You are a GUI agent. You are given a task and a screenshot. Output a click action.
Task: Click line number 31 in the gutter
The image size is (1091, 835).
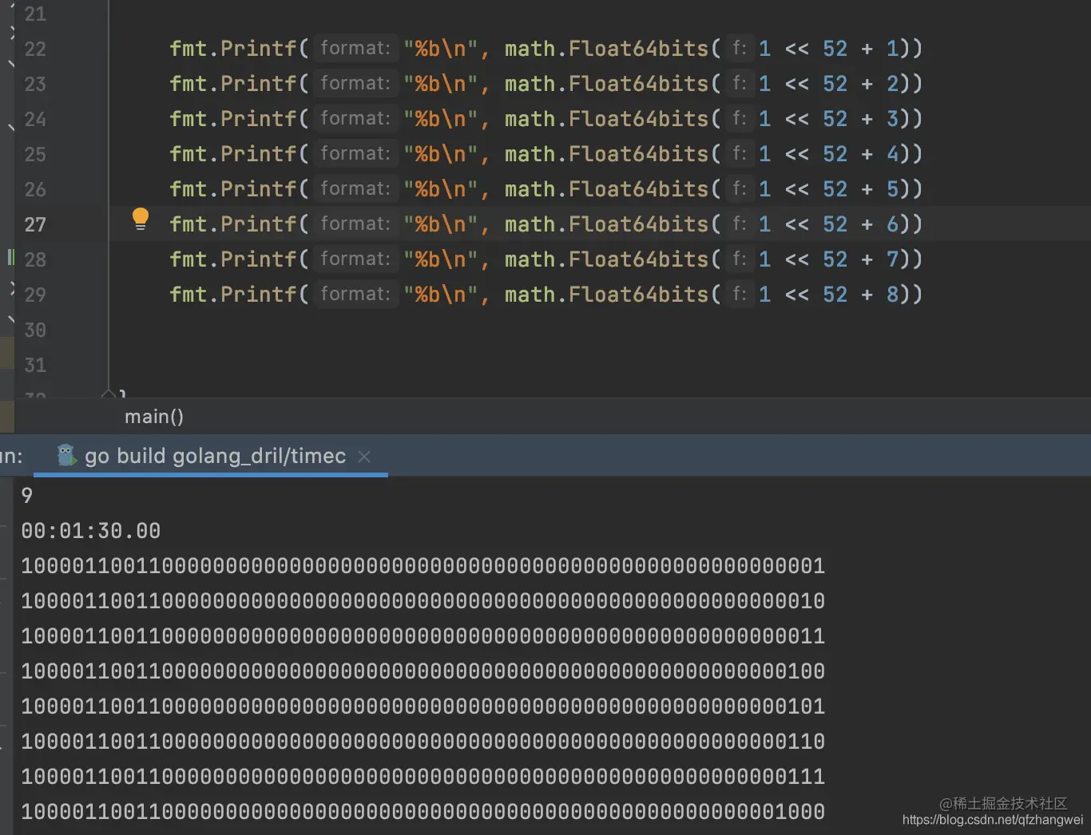click(x=35, y=366)
